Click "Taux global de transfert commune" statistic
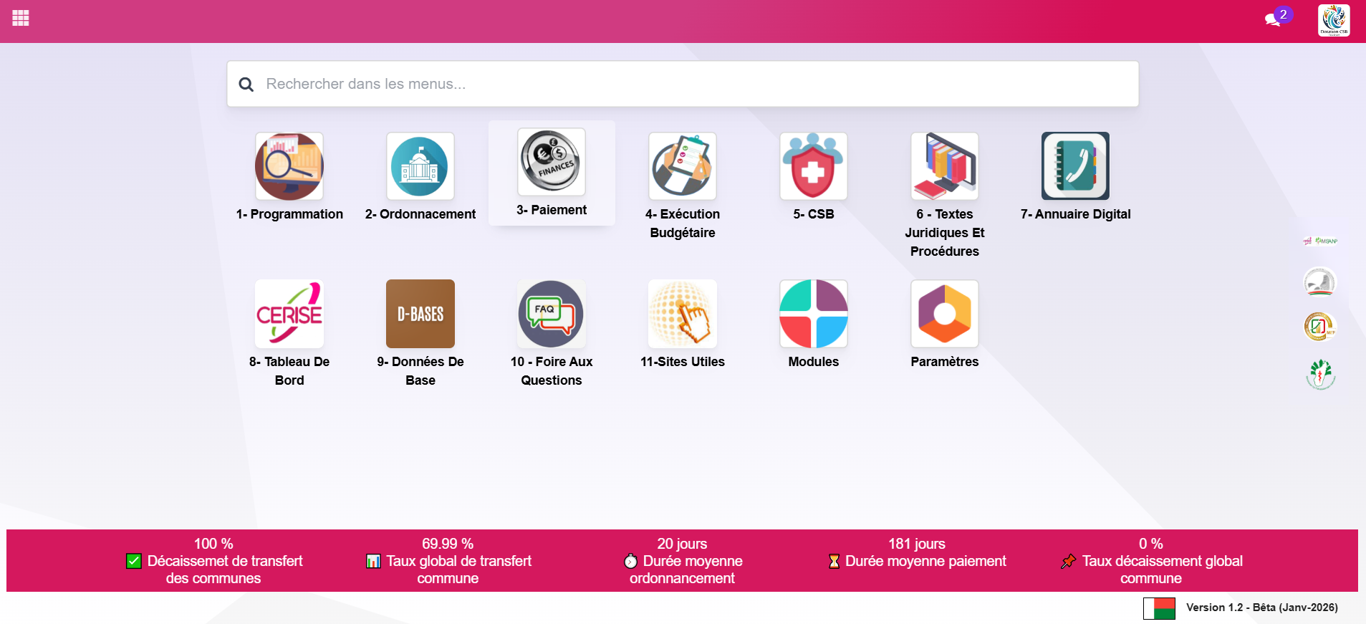Viewport: 1366px width, 624px height. pyautogui.click(x=448, y=561)
